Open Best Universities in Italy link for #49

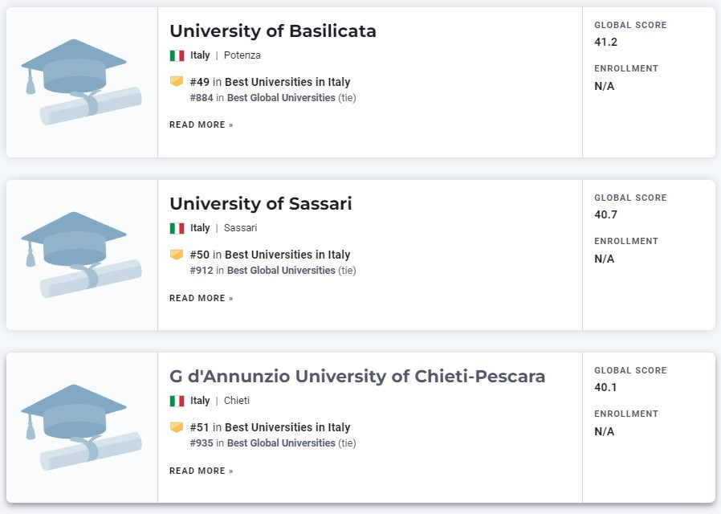(287, 82)
